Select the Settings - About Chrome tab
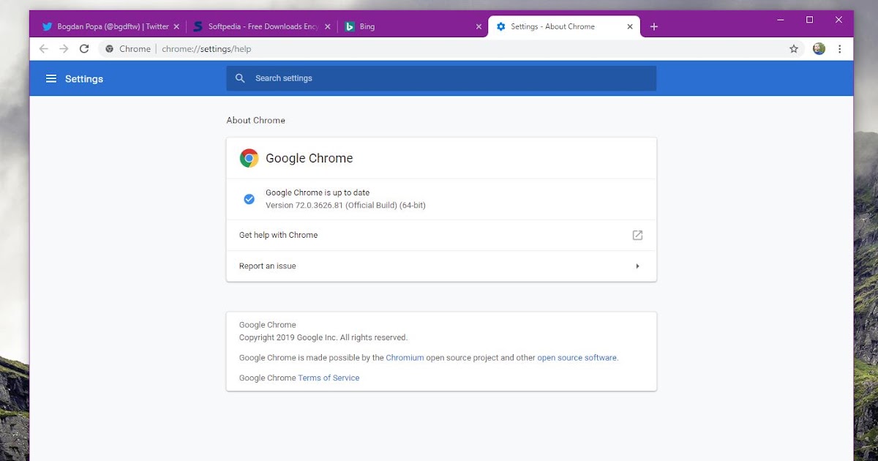 [564, 26]
